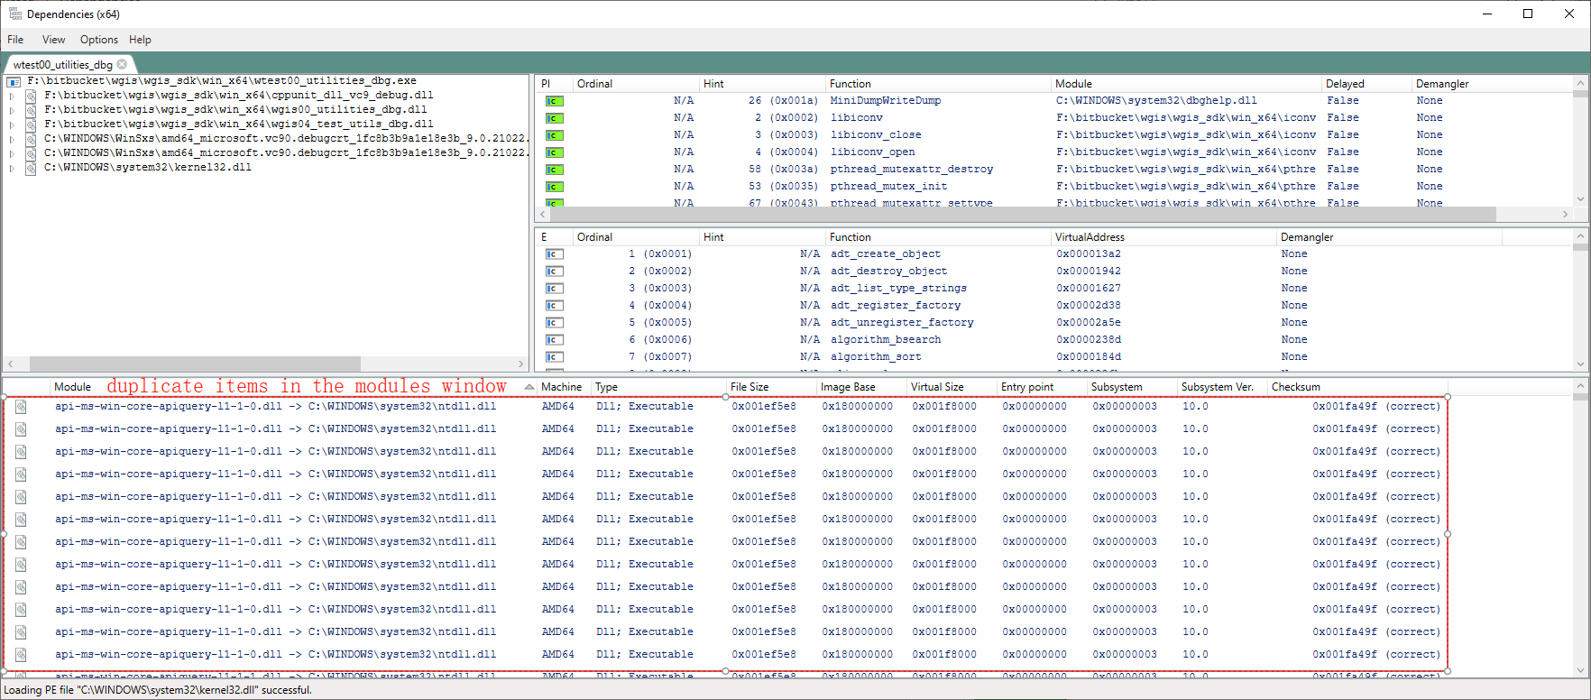The height and width of the screenshot is (700, 1591).
Task: Click the Delayed column header in imports
Action: pyautogui.click(x=1344, y=84)
